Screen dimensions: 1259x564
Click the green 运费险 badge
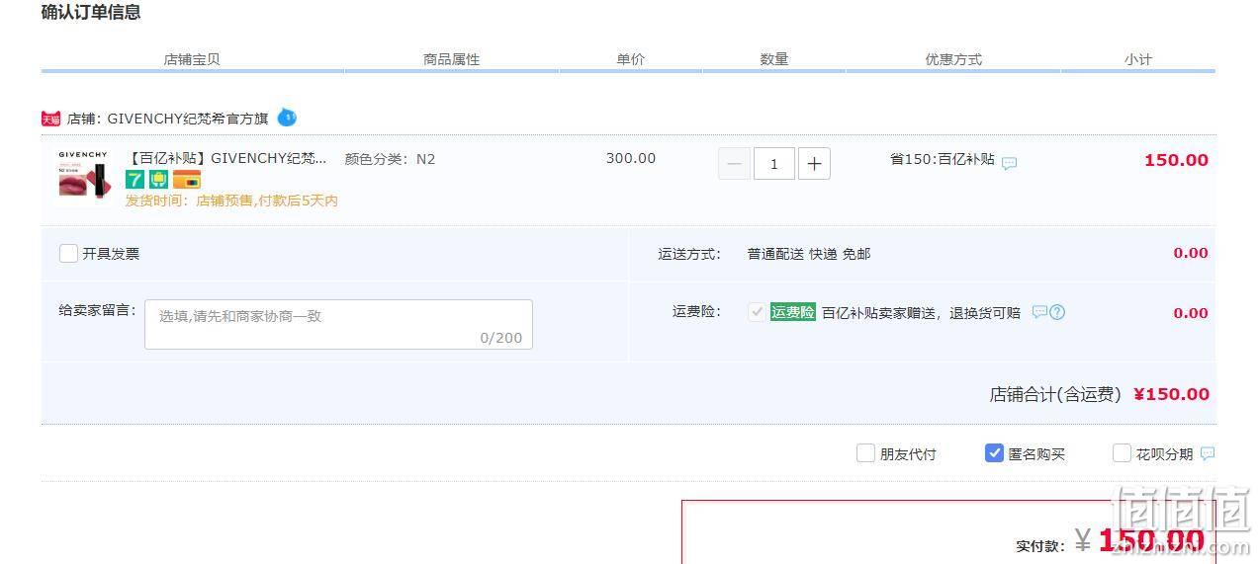tap(793, 312)
